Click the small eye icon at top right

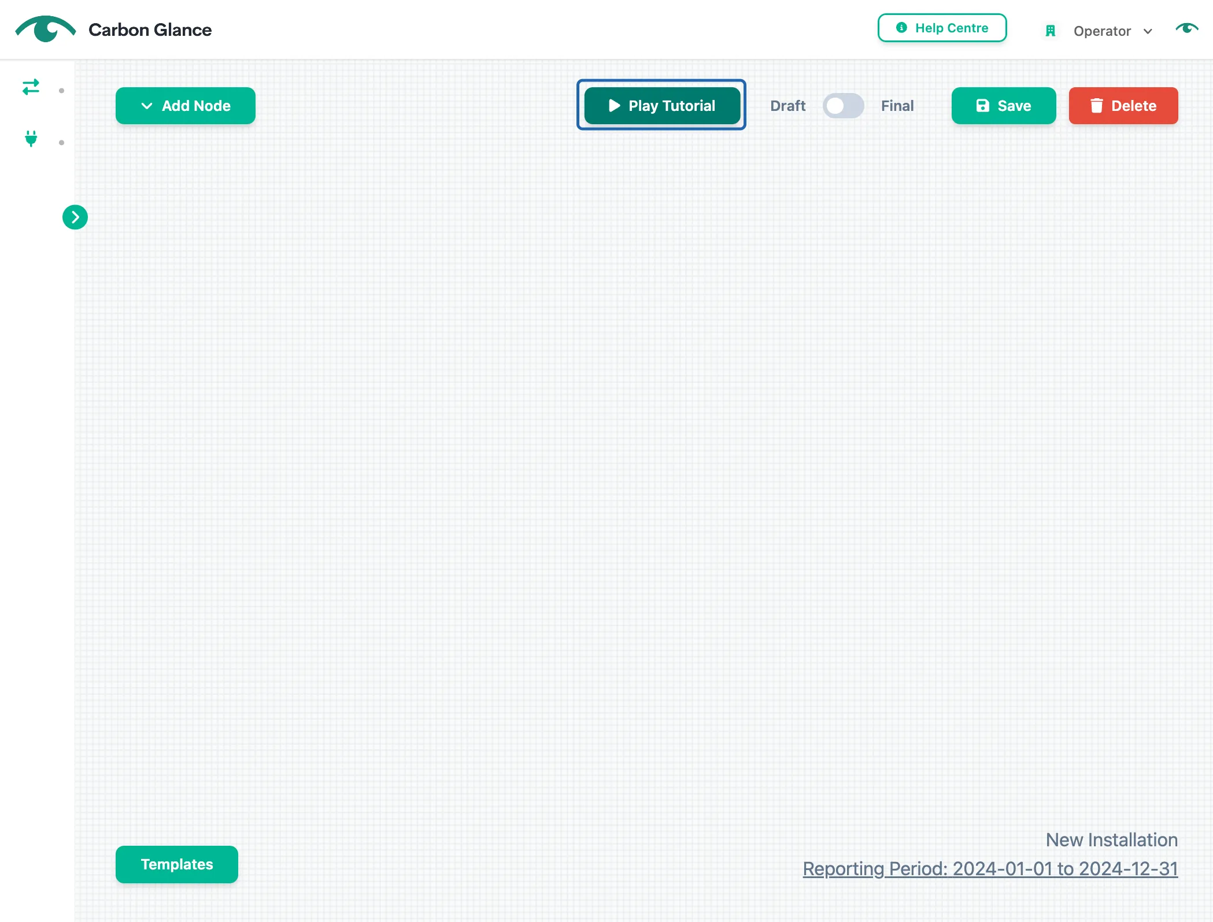1186,28
